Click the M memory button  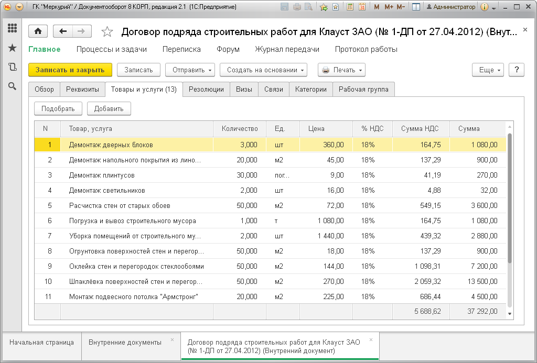(x=377, y=7)
